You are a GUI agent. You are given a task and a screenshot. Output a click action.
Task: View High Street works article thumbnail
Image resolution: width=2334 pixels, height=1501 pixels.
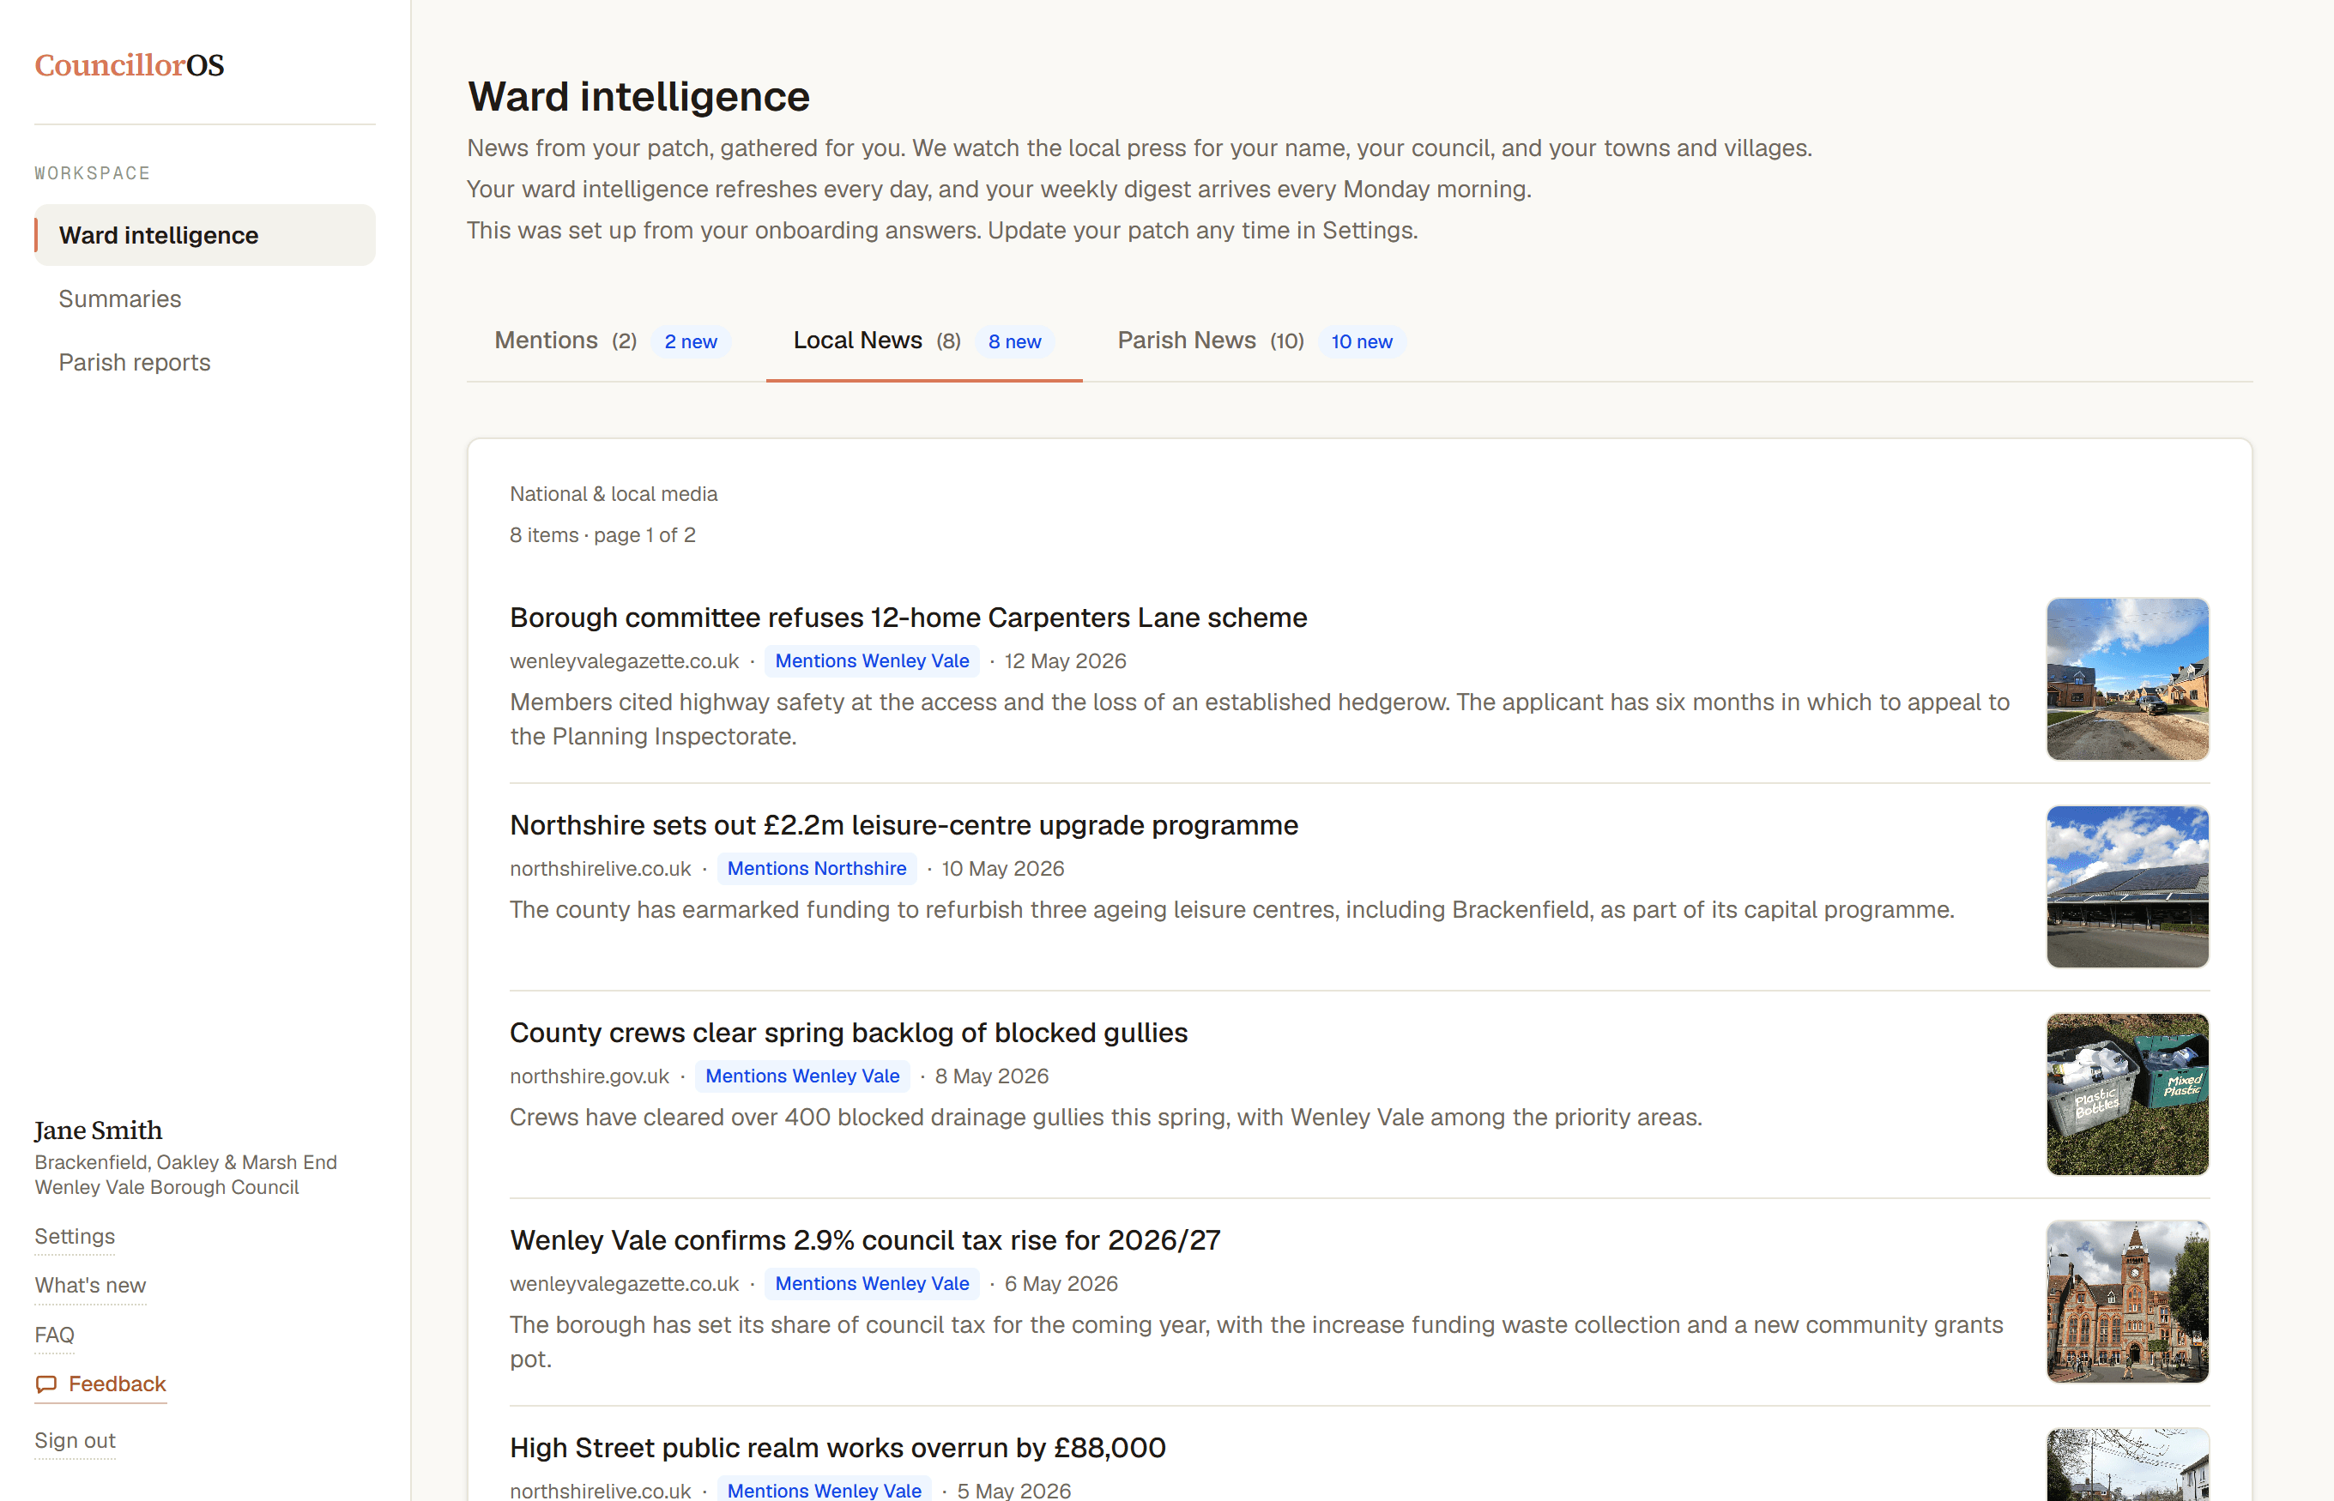click(2127, 1465)
